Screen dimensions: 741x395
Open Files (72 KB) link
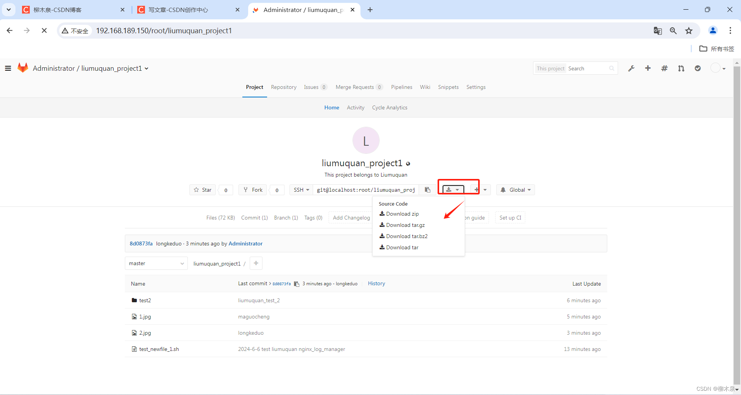tap(221, 218)
